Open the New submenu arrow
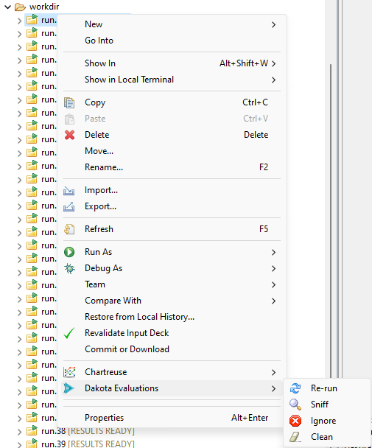This screenshot has height=448, width=372. (x=273, y=24)
